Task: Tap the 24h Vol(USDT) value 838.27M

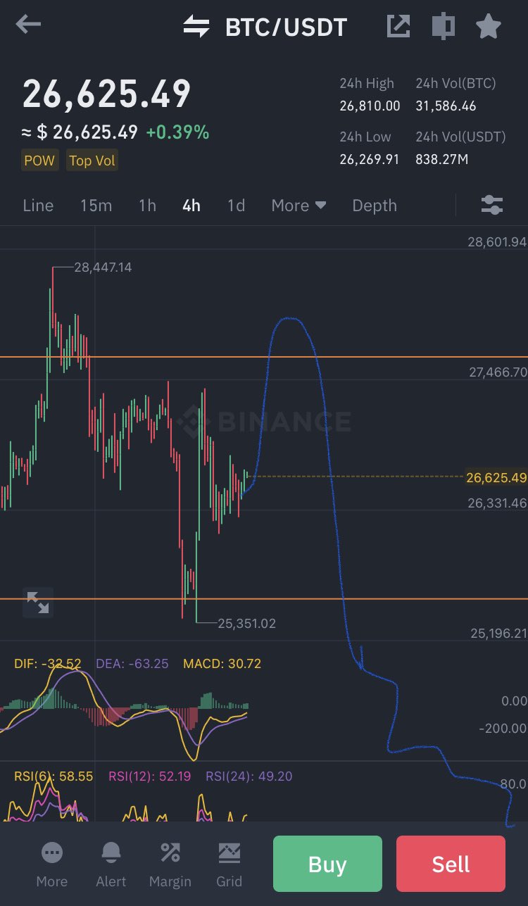Action: click(x=441, y=160)
